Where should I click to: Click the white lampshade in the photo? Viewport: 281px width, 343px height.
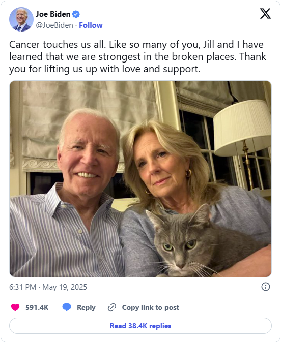pos(242,128)
